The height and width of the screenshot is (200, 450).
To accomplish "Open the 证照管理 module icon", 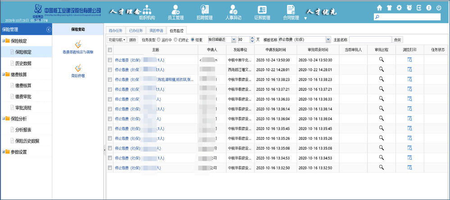I will coord(262,12).
